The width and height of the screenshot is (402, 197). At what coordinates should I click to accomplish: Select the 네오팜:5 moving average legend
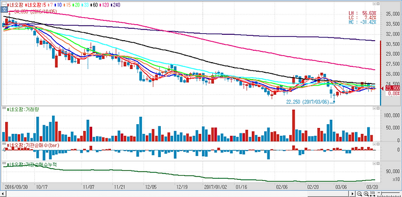35,5
